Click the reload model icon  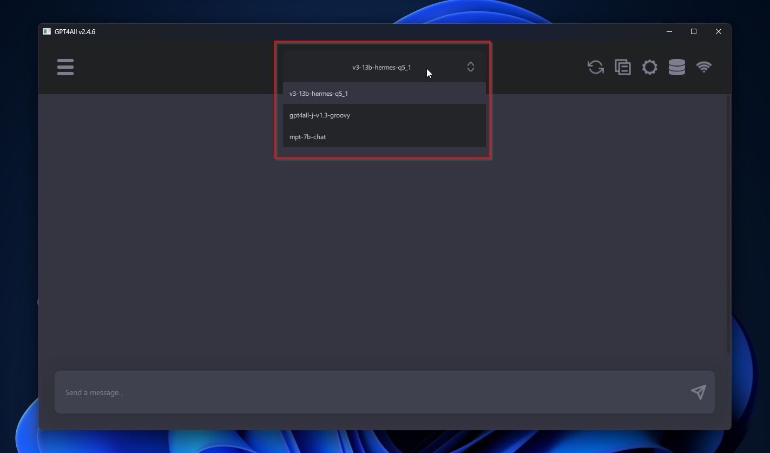(596, 67)
